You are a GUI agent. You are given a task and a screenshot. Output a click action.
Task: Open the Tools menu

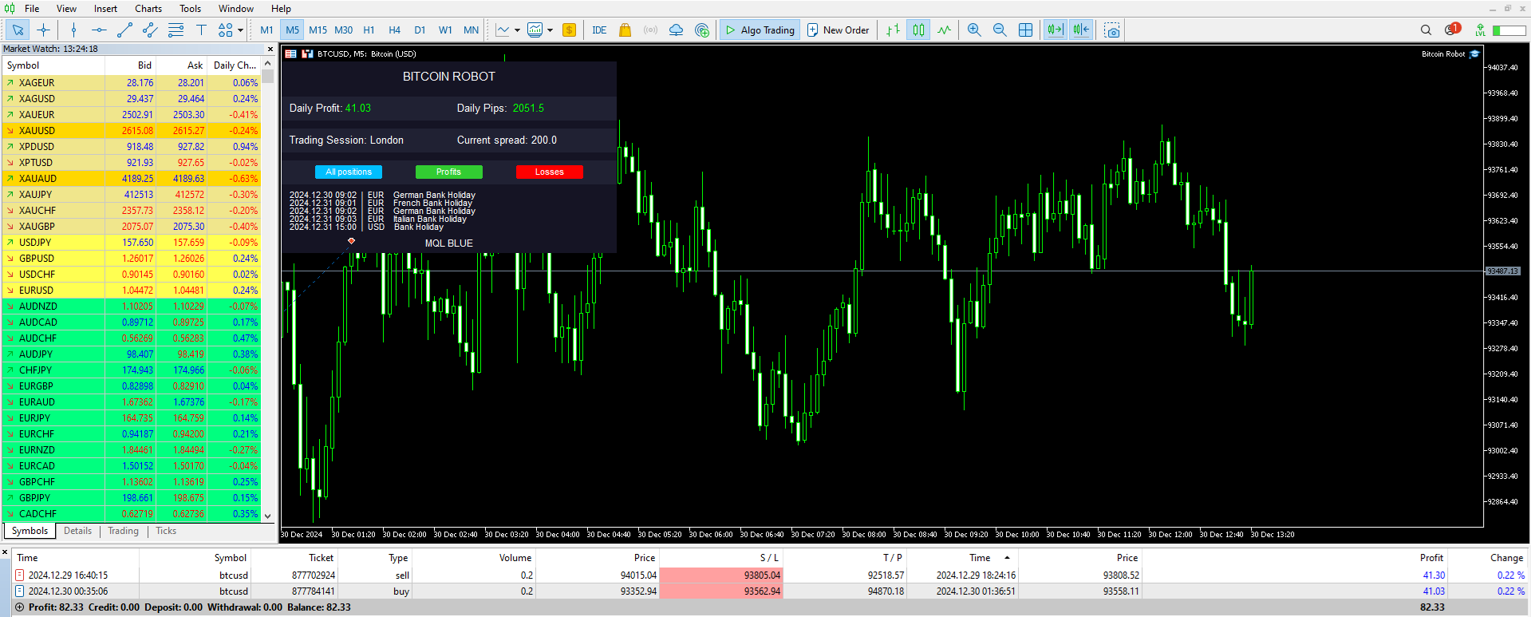click(190, 9)
